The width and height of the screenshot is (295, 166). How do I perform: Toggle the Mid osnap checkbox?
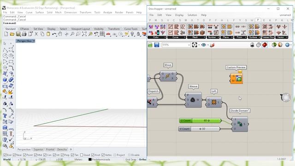(35, 155)
